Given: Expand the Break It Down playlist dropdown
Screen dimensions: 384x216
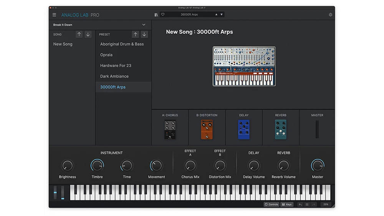Looking at the screenshot, I should 144,25.
